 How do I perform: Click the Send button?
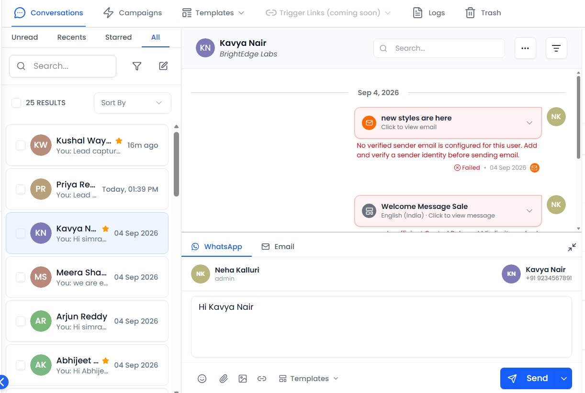coord(528,379)
